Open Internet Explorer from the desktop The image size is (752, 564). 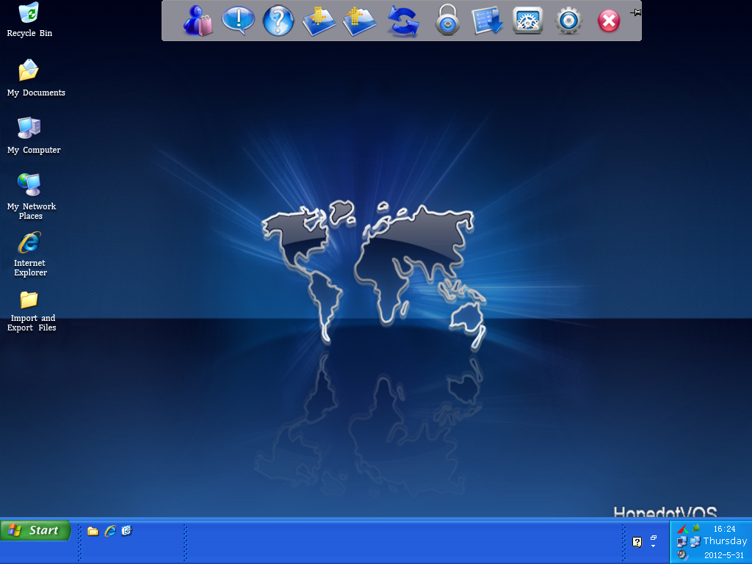(28, 242)
